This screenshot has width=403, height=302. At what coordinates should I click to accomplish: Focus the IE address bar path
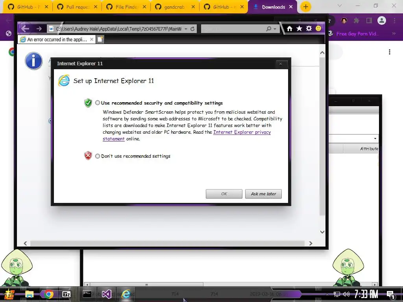118,29
